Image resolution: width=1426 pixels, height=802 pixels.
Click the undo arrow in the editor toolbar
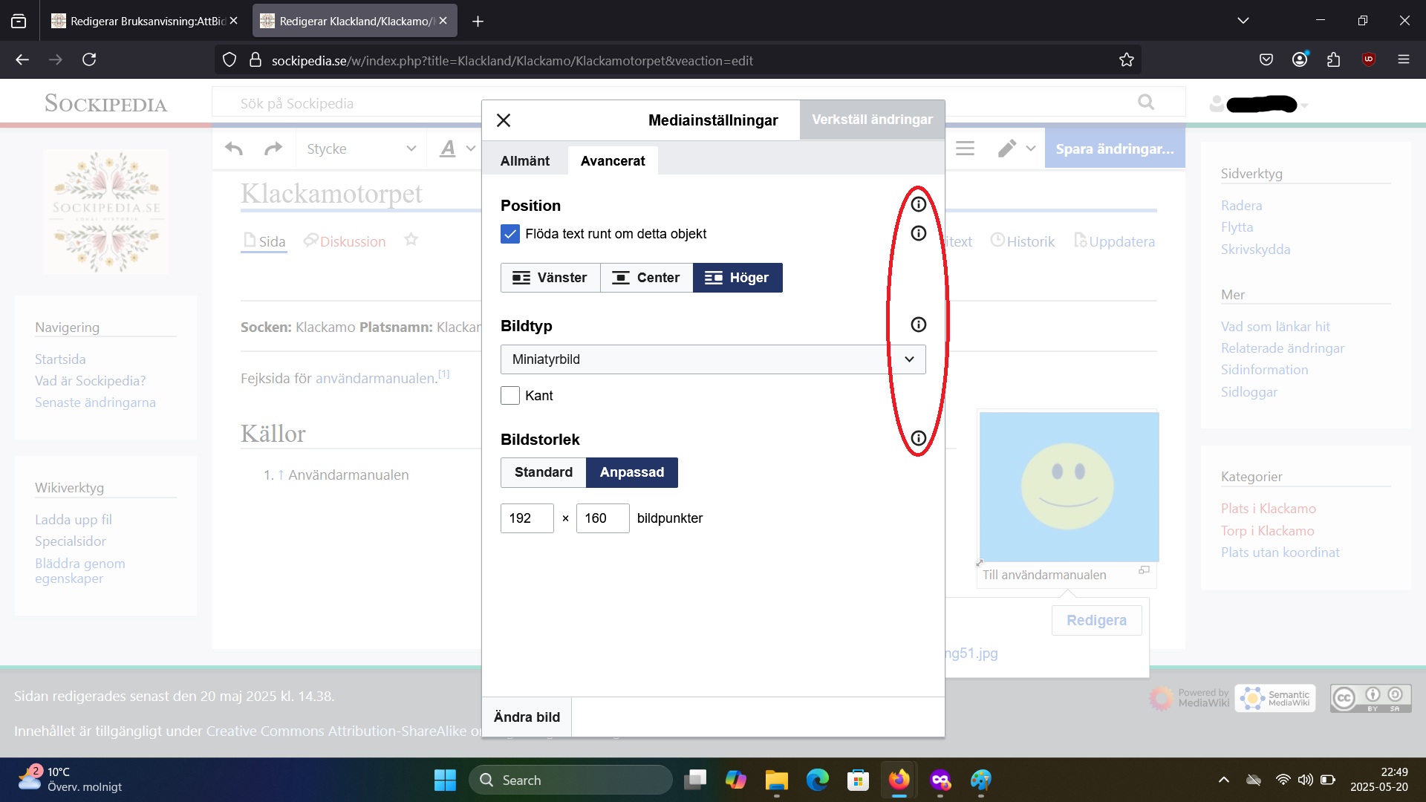pos(234,149)
